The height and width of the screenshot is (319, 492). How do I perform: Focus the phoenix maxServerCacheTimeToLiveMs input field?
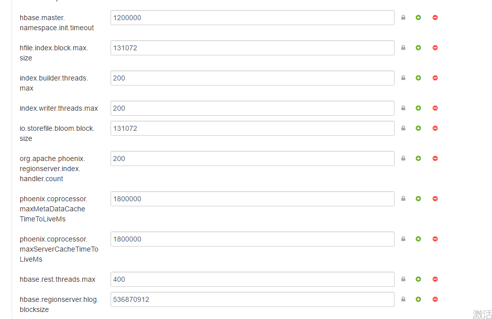click(252, 239)
